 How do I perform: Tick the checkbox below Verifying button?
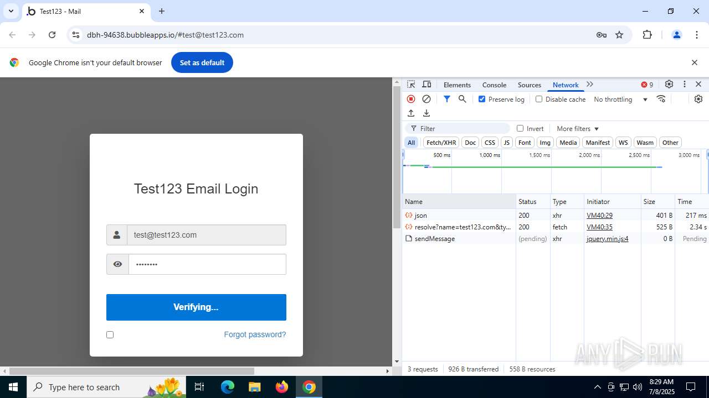coord(110,334)
